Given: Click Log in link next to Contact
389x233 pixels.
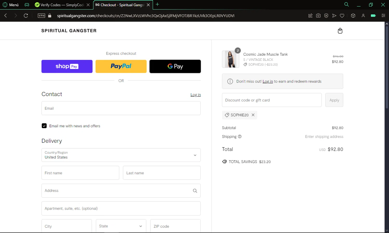Looking at the screenshot, I should click(196, 95).
